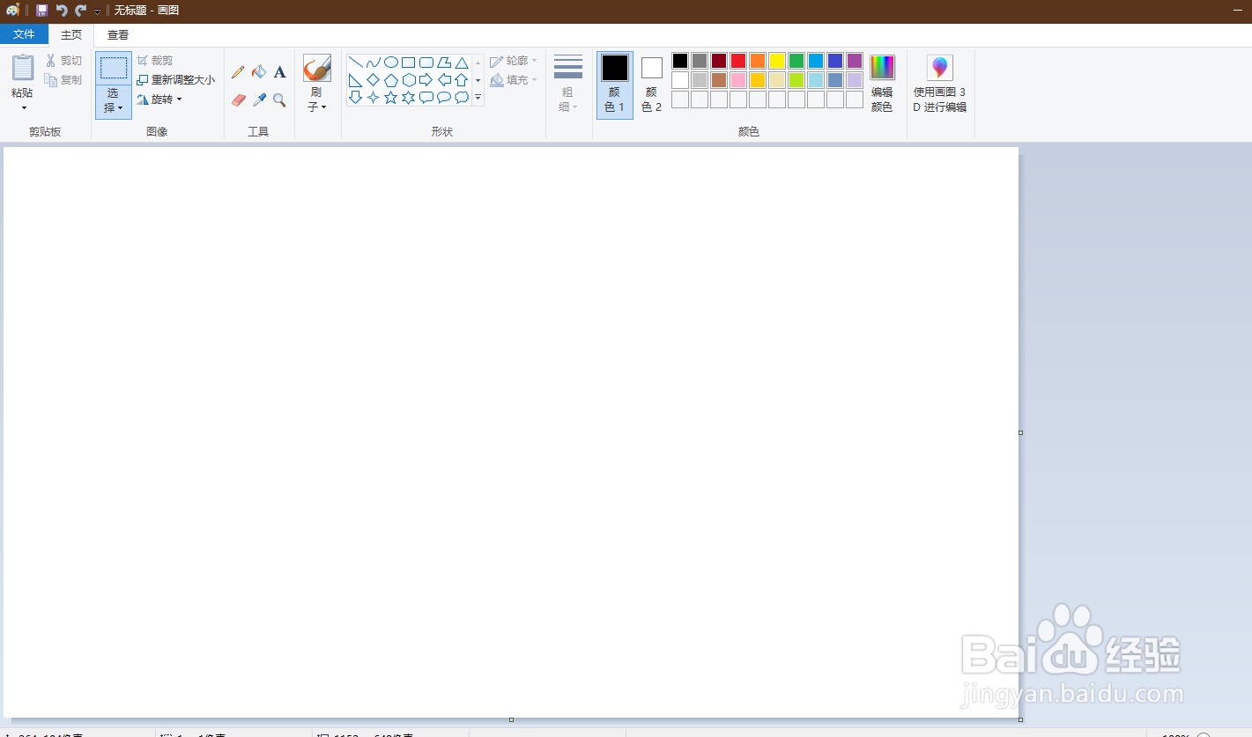
Task: Choose the Diamond shape
Action: pyautogui.click(x=373, y=80)
